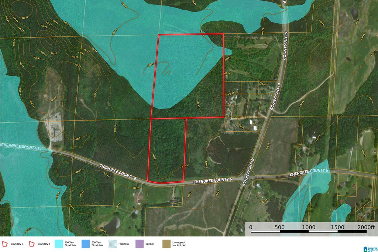Click the map scale bar
This screenshot has width=378, height=252.
pyautogui.click(x=309, y=231)
